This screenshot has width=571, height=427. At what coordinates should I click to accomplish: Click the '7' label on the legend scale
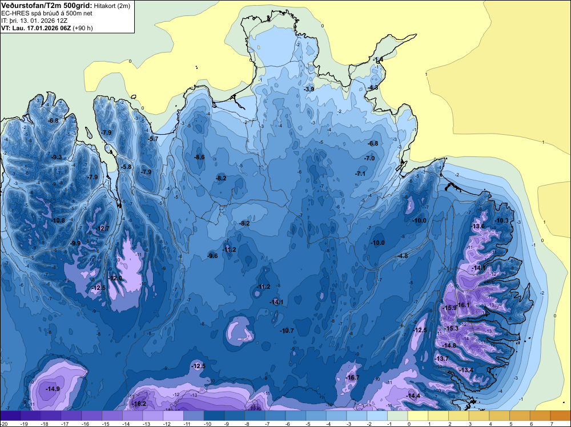pyautogui.click(x=552, y=424)
